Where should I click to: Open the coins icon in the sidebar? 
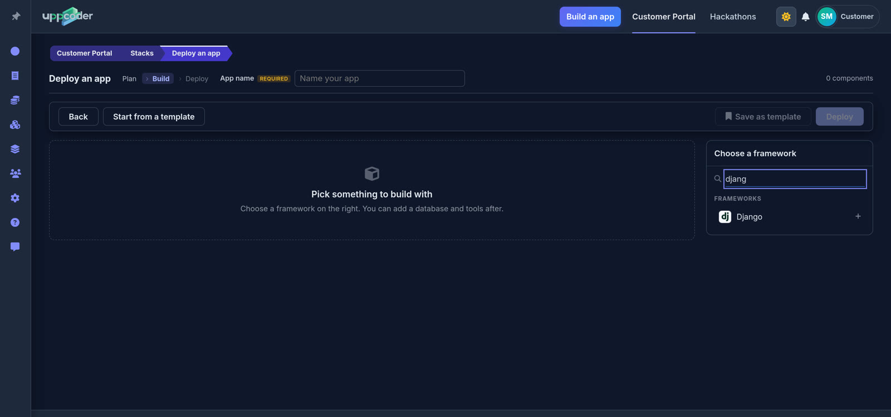[x=15, y=100]
